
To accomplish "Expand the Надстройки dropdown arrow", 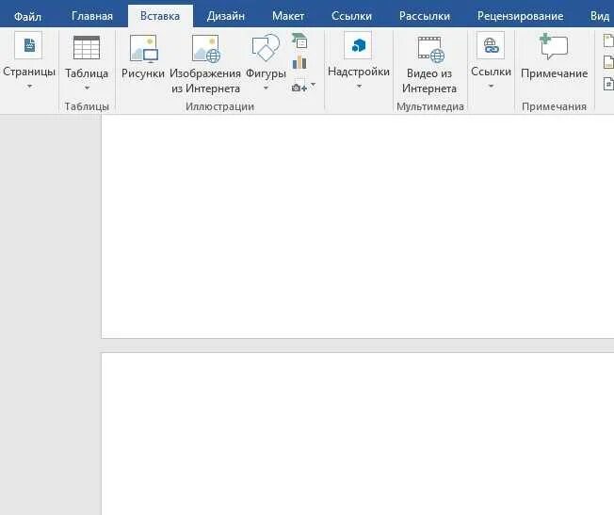I will coord(359,87).
